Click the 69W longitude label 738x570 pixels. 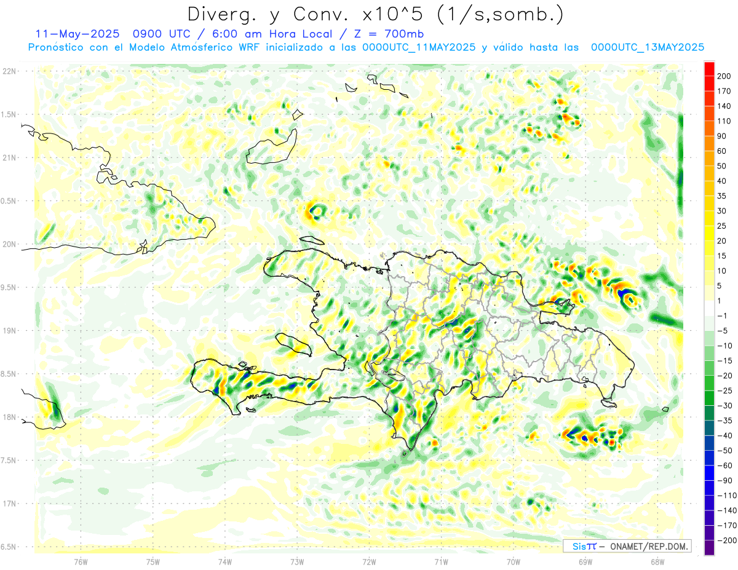(585, 561)
